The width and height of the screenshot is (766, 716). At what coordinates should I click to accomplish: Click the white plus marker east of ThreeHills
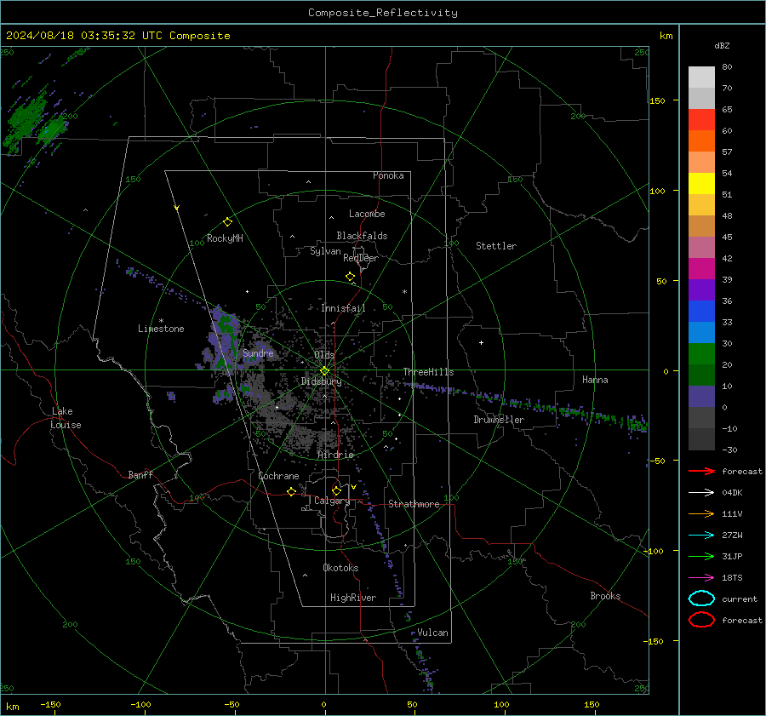481,342
